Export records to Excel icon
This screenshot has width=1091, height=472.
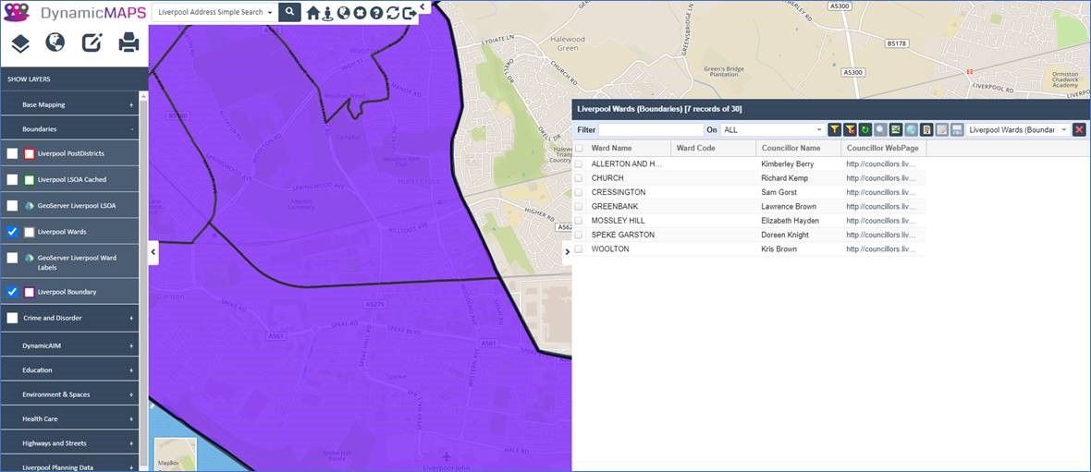click(x=896, y=130)
